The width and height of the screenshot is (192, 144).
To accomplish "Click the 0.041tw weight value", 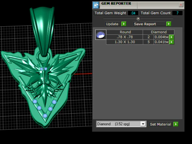I will click(x=162, y=42).
